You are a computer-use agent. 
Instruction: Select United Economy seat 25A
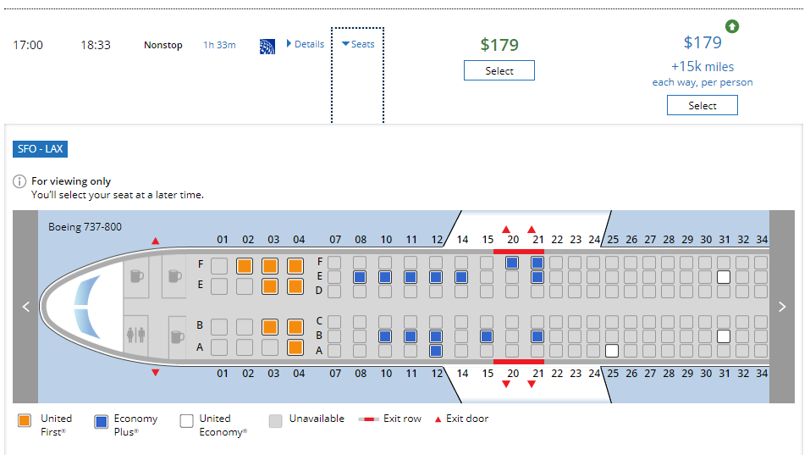tap(612, 351)
